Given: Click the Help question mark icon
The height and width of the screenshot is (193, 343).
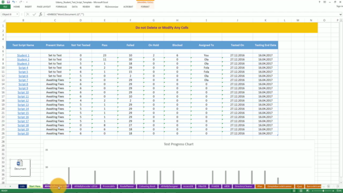Looking at the screenshot, I should click(x=319, y=2).
